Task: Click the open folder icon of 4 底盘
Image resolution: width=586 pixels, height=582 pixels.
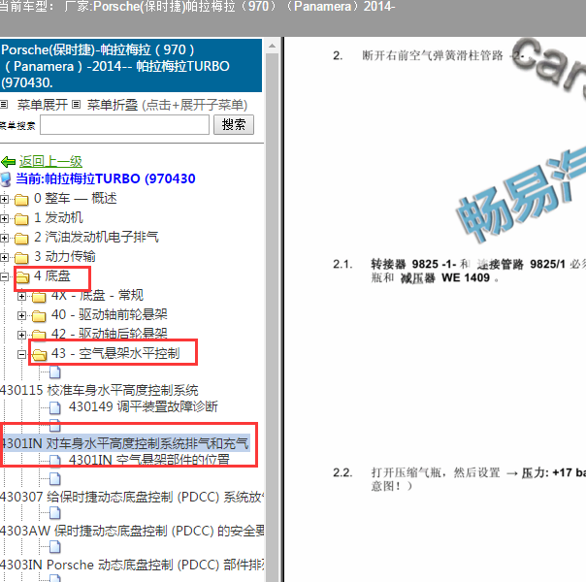Action: (22, 277)
